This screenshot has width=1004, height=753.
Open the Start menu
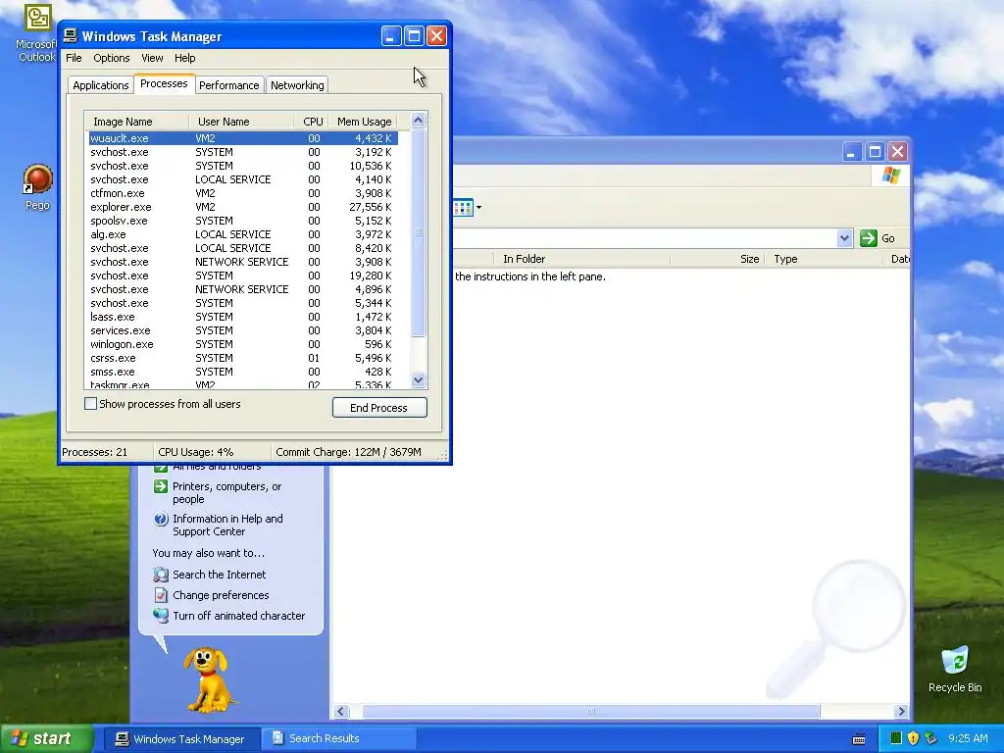point(47,738)
